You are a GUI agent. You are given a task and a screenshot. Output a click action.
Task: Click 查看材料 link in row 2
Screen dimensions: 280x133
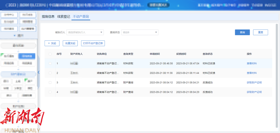(252, 73)
